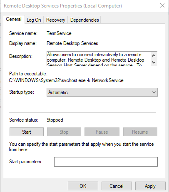Screen dimensions: 169x192
Task: Click the Stopped service status text
Action: (55, 120)
